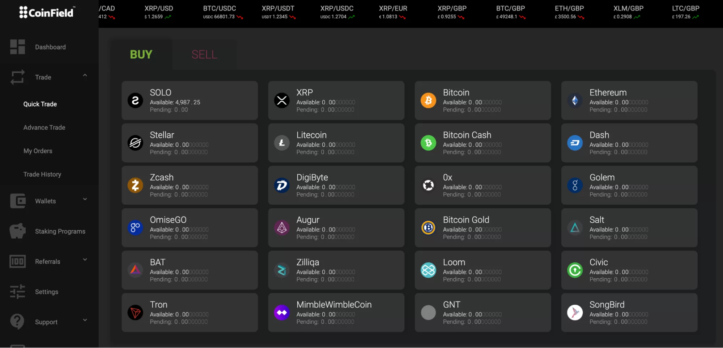Select the Bitcoin orange icon
This screenshot has width=723, height=348.
point(428,100)
